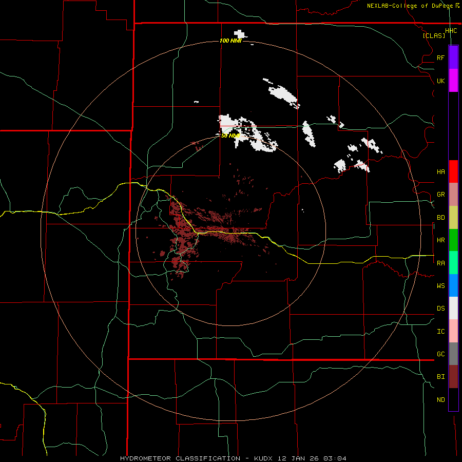The height and width of the screenshot is (462, 462).
Task: Click the IC legend label
Action: pos(440,331)
